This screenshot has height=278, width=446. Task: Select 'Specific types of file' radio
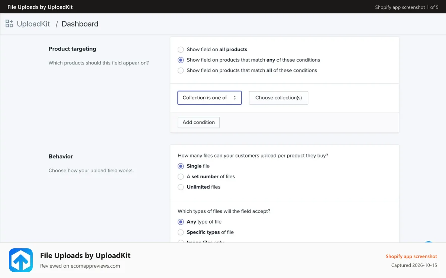pos(181,232)
